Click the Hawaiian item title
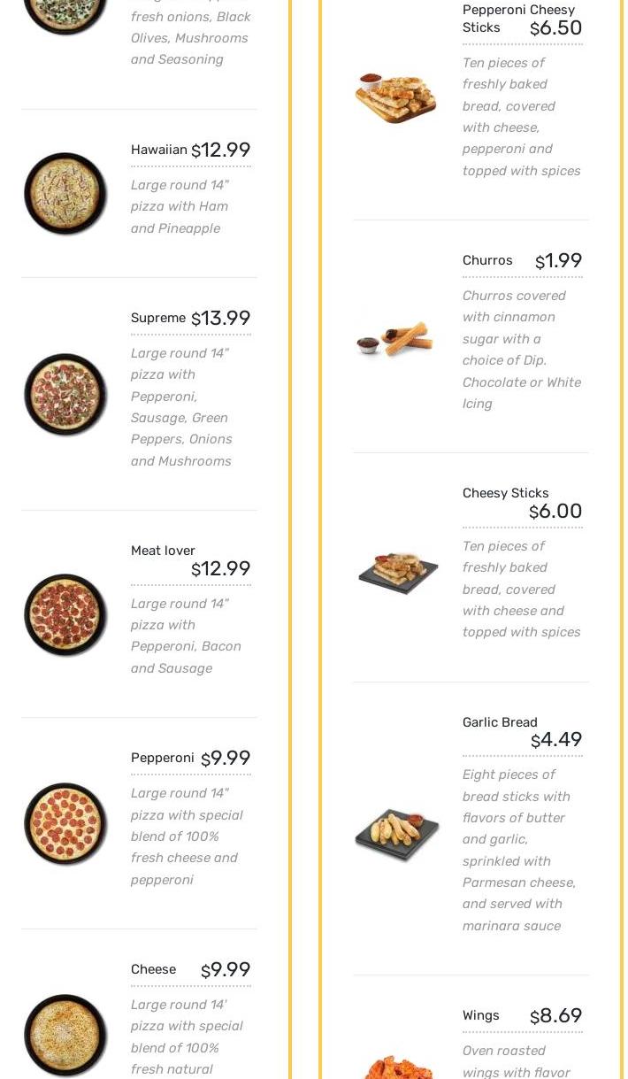This screenshot has width=628, height=1079. click(x=159, y=150)
